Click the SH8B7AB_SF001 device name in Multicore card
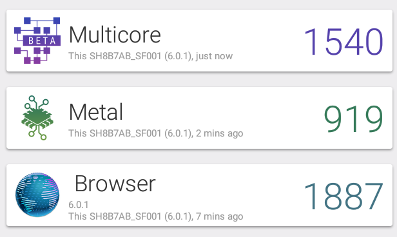 click(x=125, y=56)
